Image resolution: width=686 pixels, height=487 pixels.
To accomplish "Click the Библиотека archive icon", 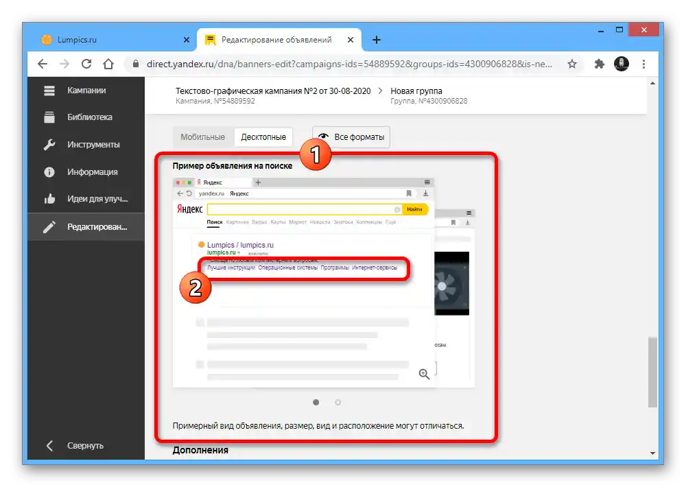I will [x=49, y=117].
